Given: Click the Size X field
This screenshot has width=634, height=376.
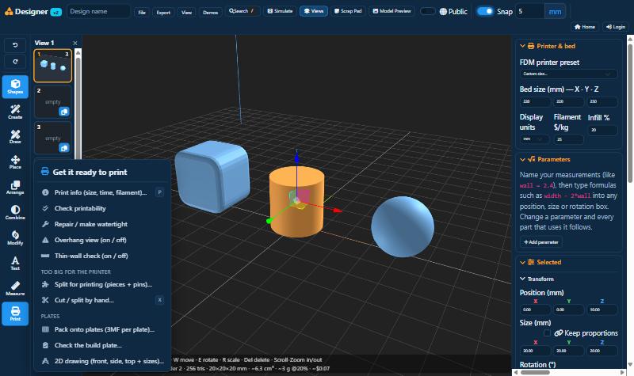Looking at the screenshot, I should (535, 351).
